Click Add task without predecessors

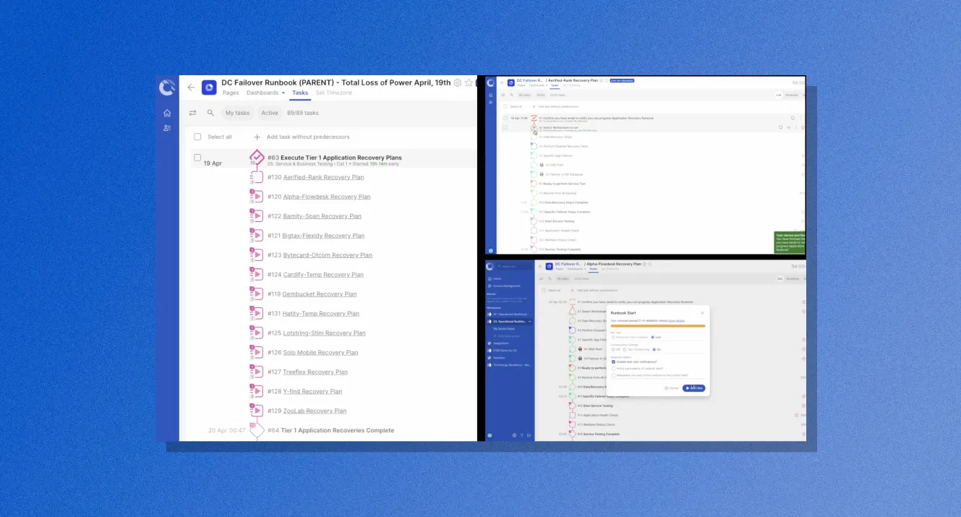[308, 137]
